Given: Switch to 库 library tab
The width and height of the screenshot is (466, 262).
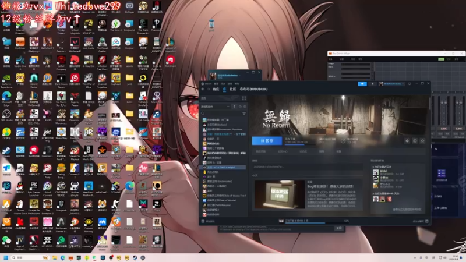Looking at the screenshot, I should [x=224, y=89].
